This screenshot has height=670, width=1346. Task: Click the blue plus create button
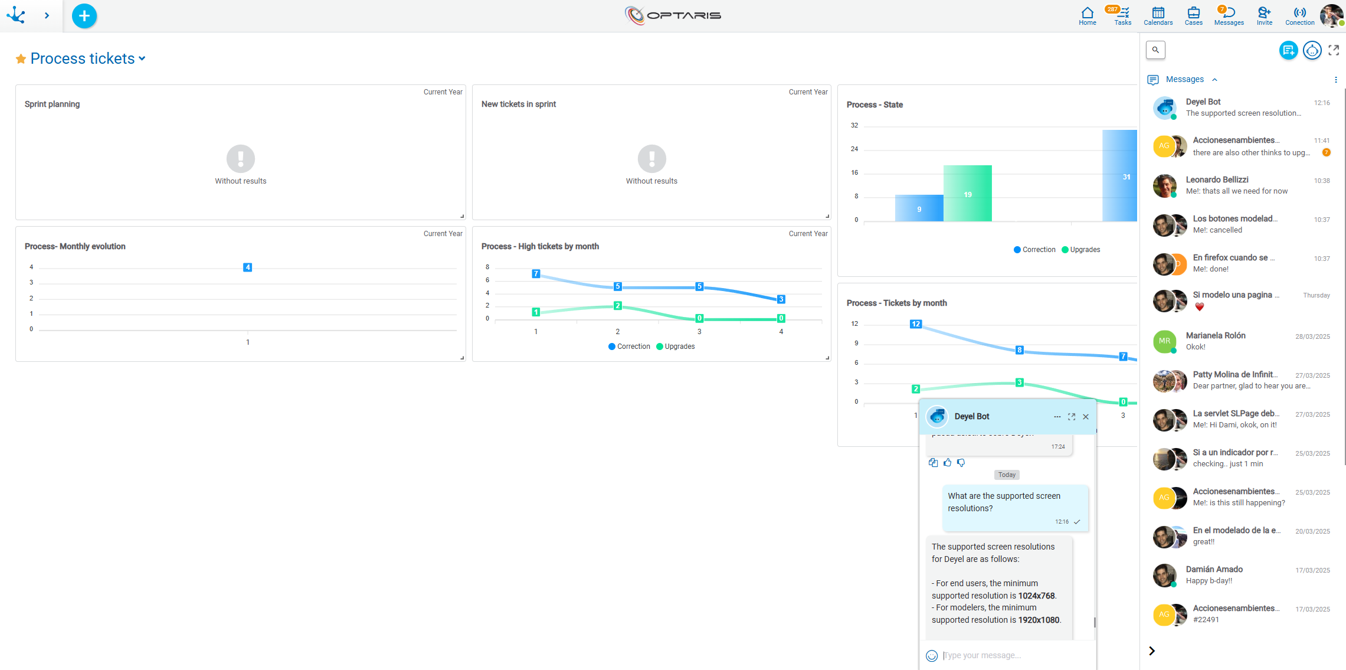pos(84,16)
